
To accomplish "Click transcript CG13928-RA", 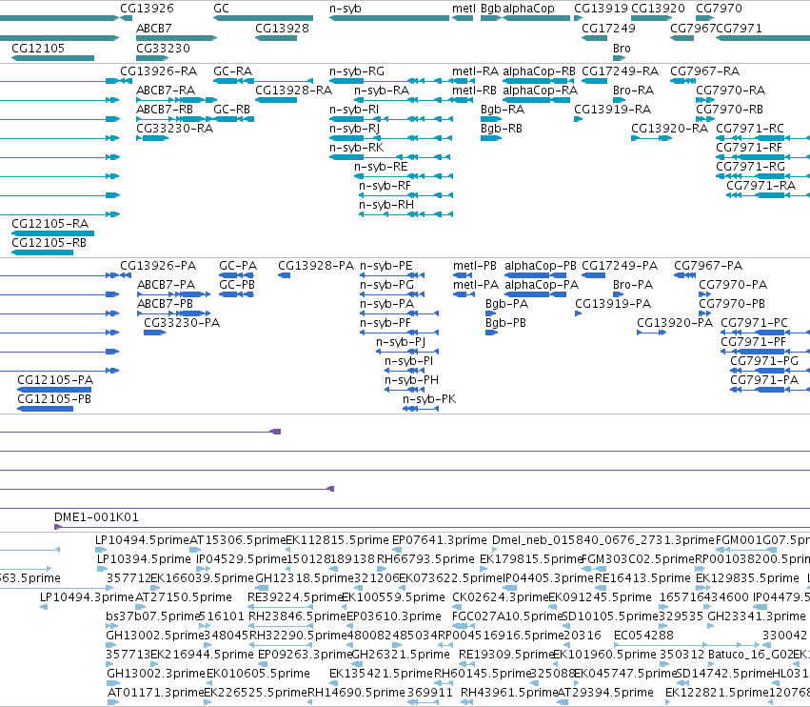I will point(276,100).
